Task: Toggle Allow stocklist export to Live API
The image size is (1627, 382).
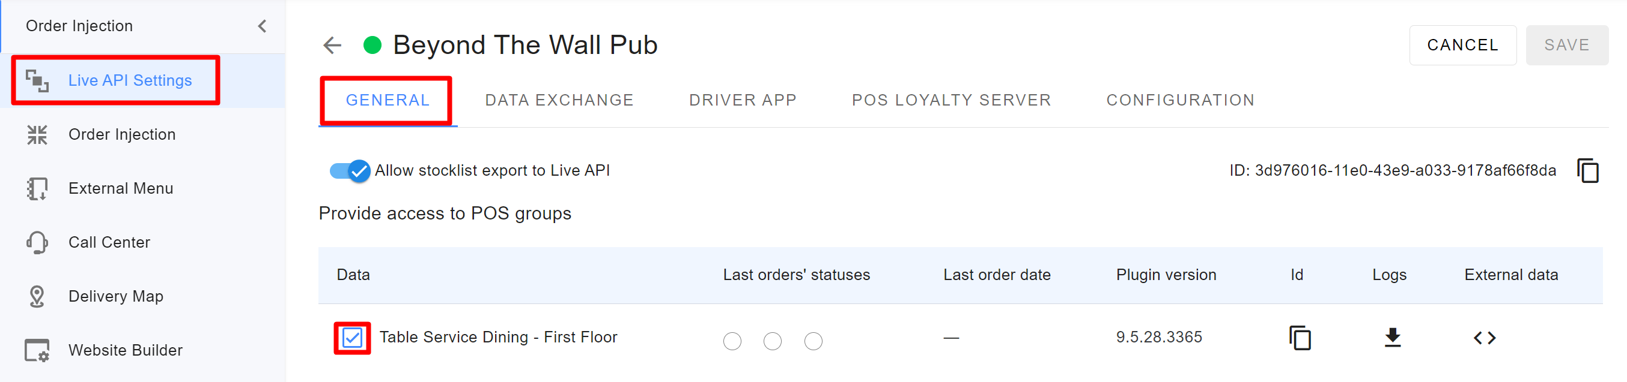Action: click(x=350, y=171)
